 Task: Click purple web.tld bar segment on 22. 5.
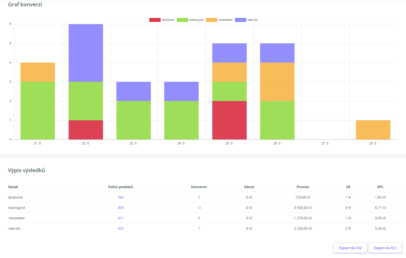86,53
